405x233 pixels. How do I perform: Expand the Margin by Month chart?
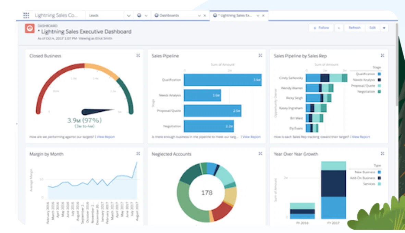click(x=138, y=154)
